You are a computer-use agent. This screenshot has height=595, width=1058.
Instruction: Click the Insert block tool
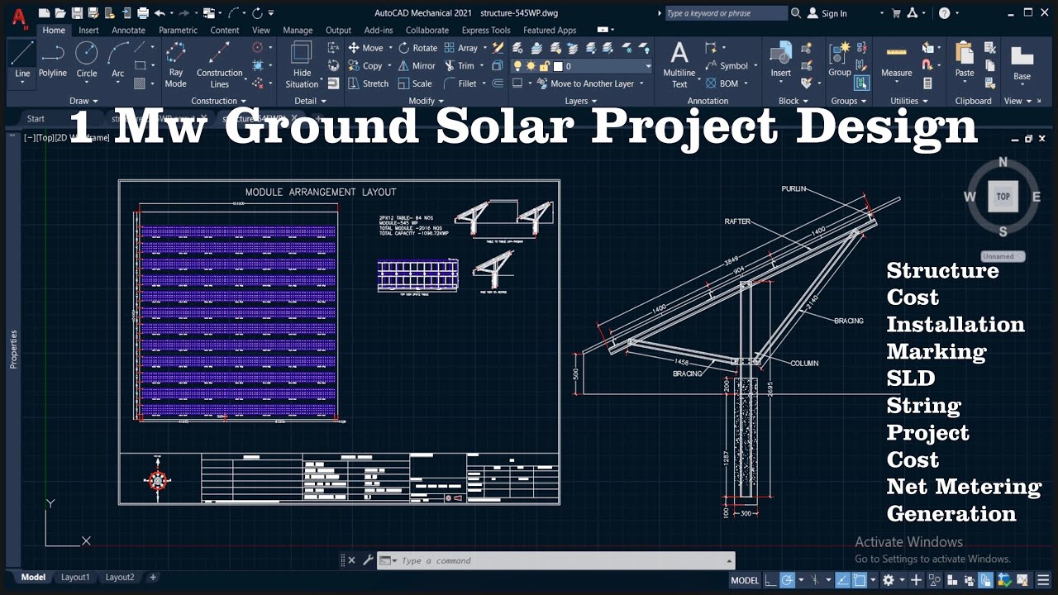tap(781, 61)
